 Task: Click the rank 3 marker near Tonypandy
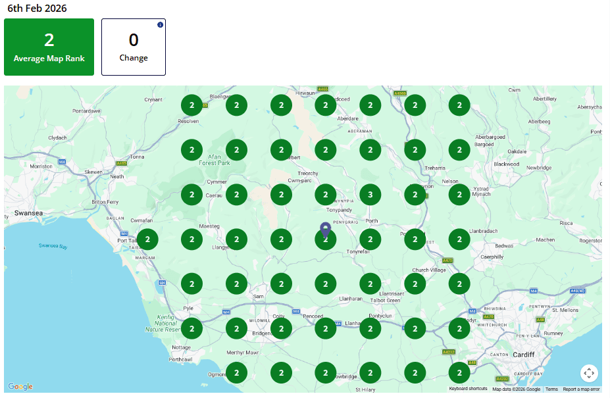[370, 195]
